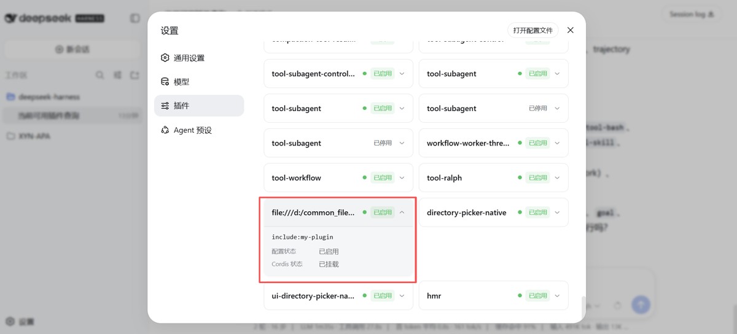Click the 打开配置文件 button
This screenshot has height=334, width=737.
[532, 30]
